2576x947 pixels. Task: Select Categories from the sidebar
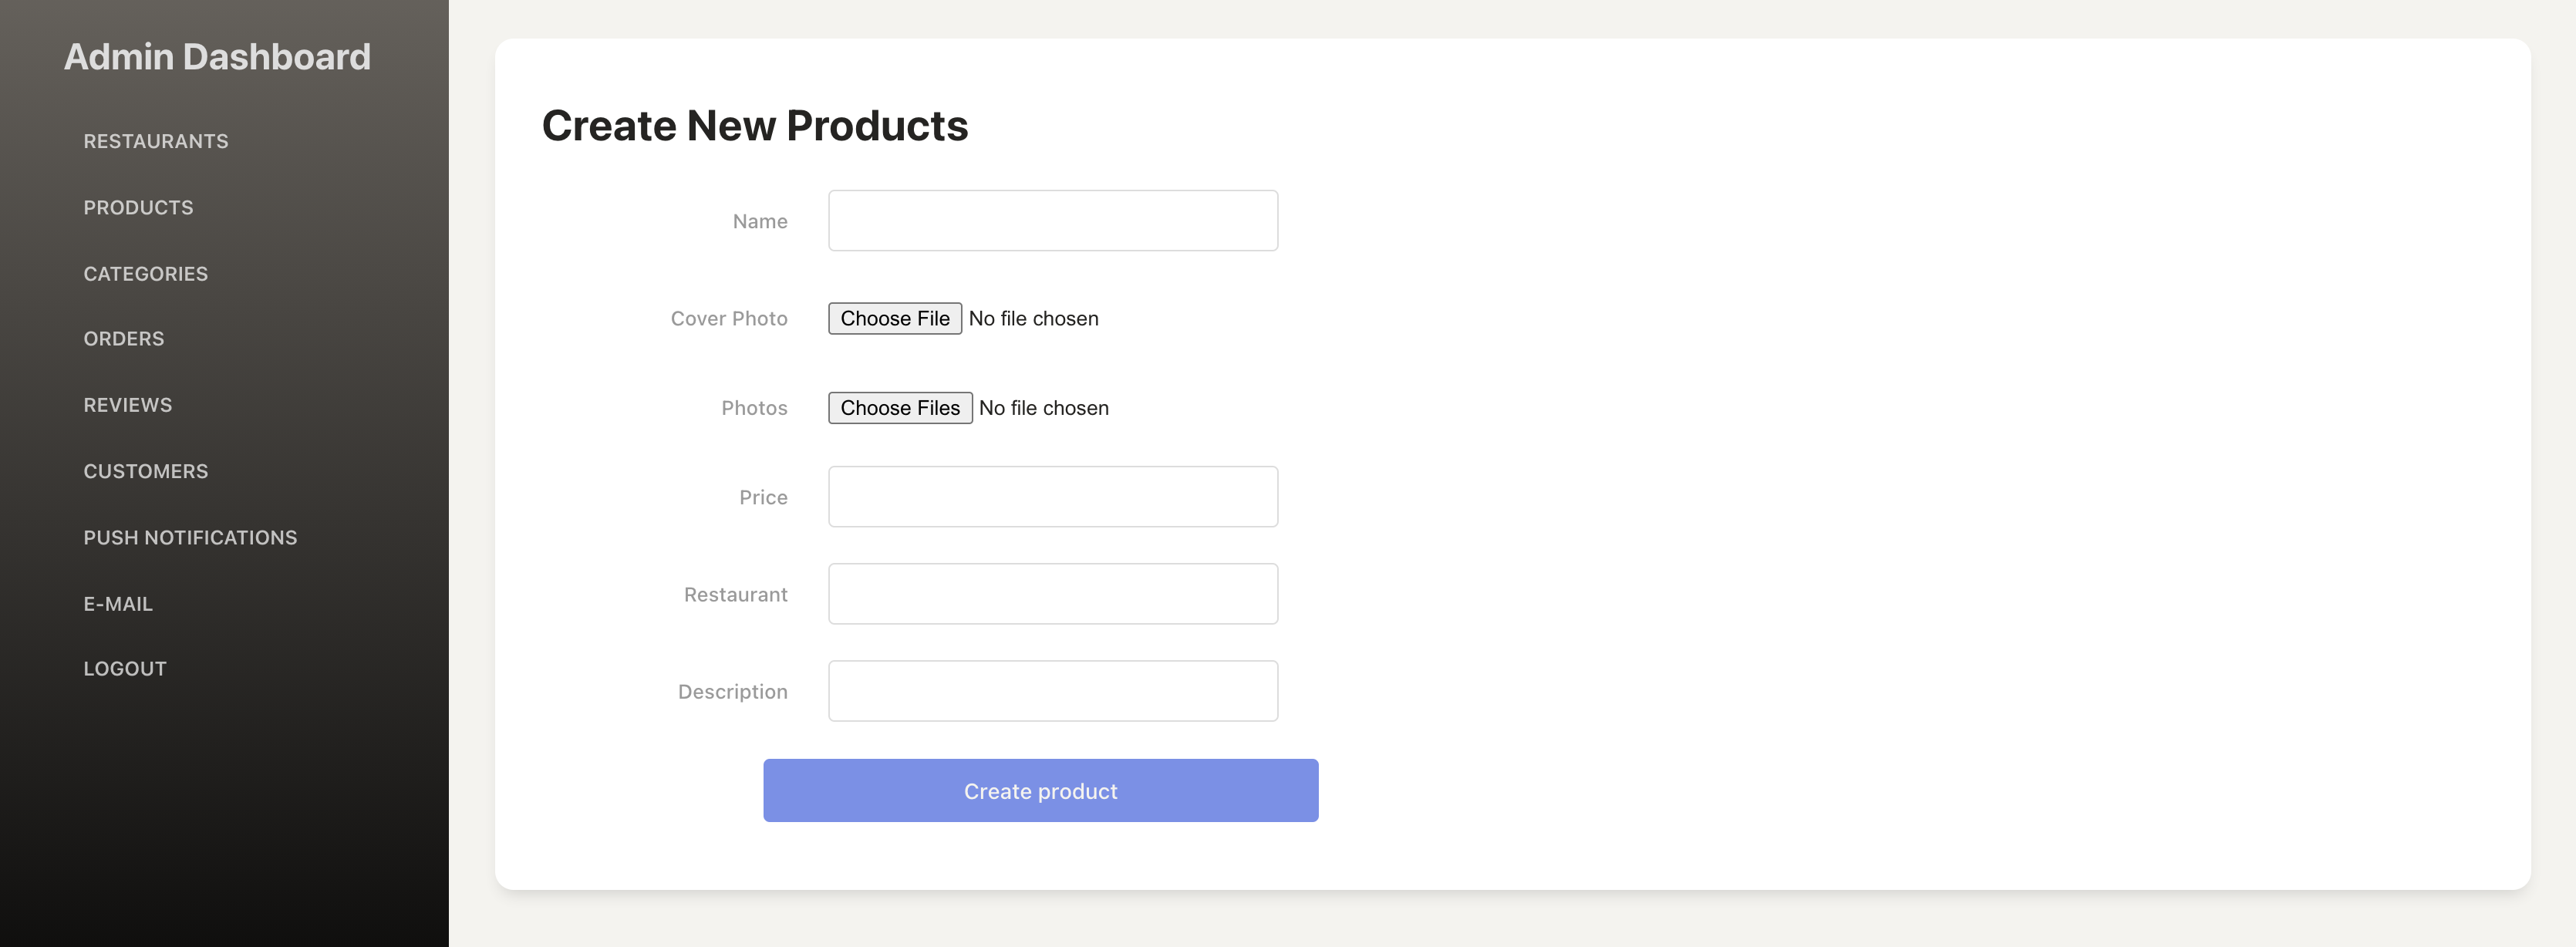point(146,273)
